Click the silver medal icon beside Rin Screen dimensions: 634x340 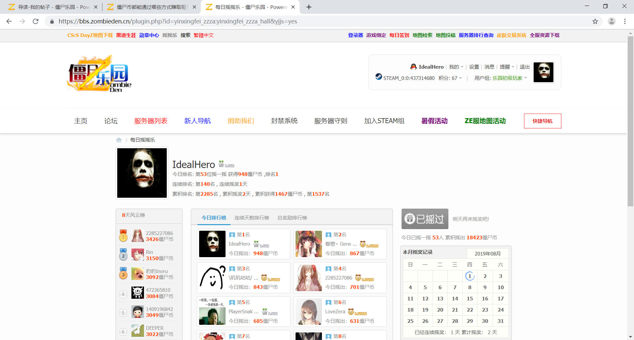point(123,255)
